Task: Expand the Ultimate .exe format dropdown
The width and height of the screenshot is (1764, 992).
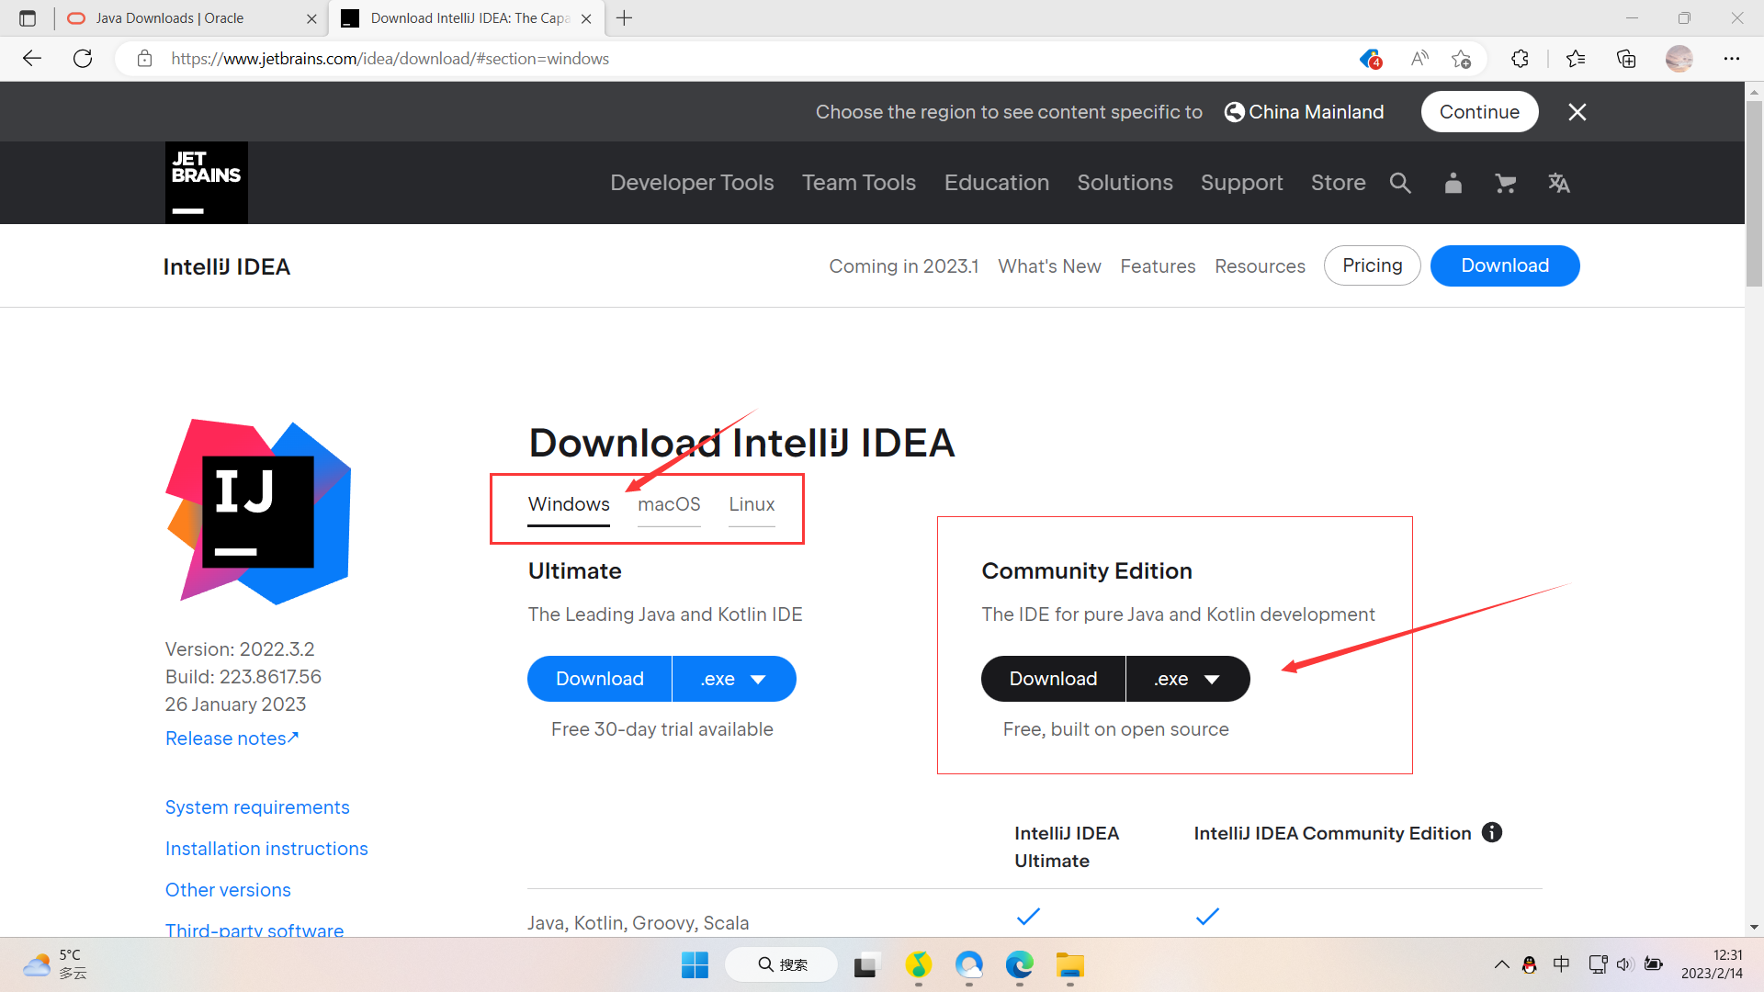Action: click(x=734, y=679)
